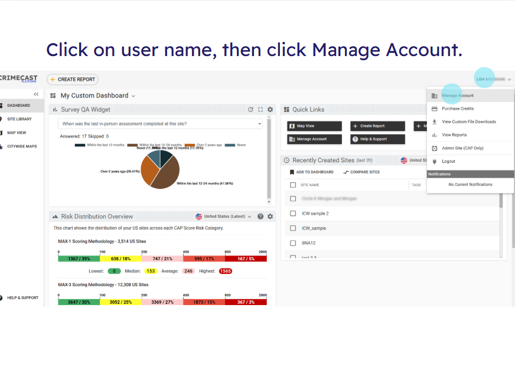
Task: Click the Compare Sites arrows icon
Action: tap(345, 172)
